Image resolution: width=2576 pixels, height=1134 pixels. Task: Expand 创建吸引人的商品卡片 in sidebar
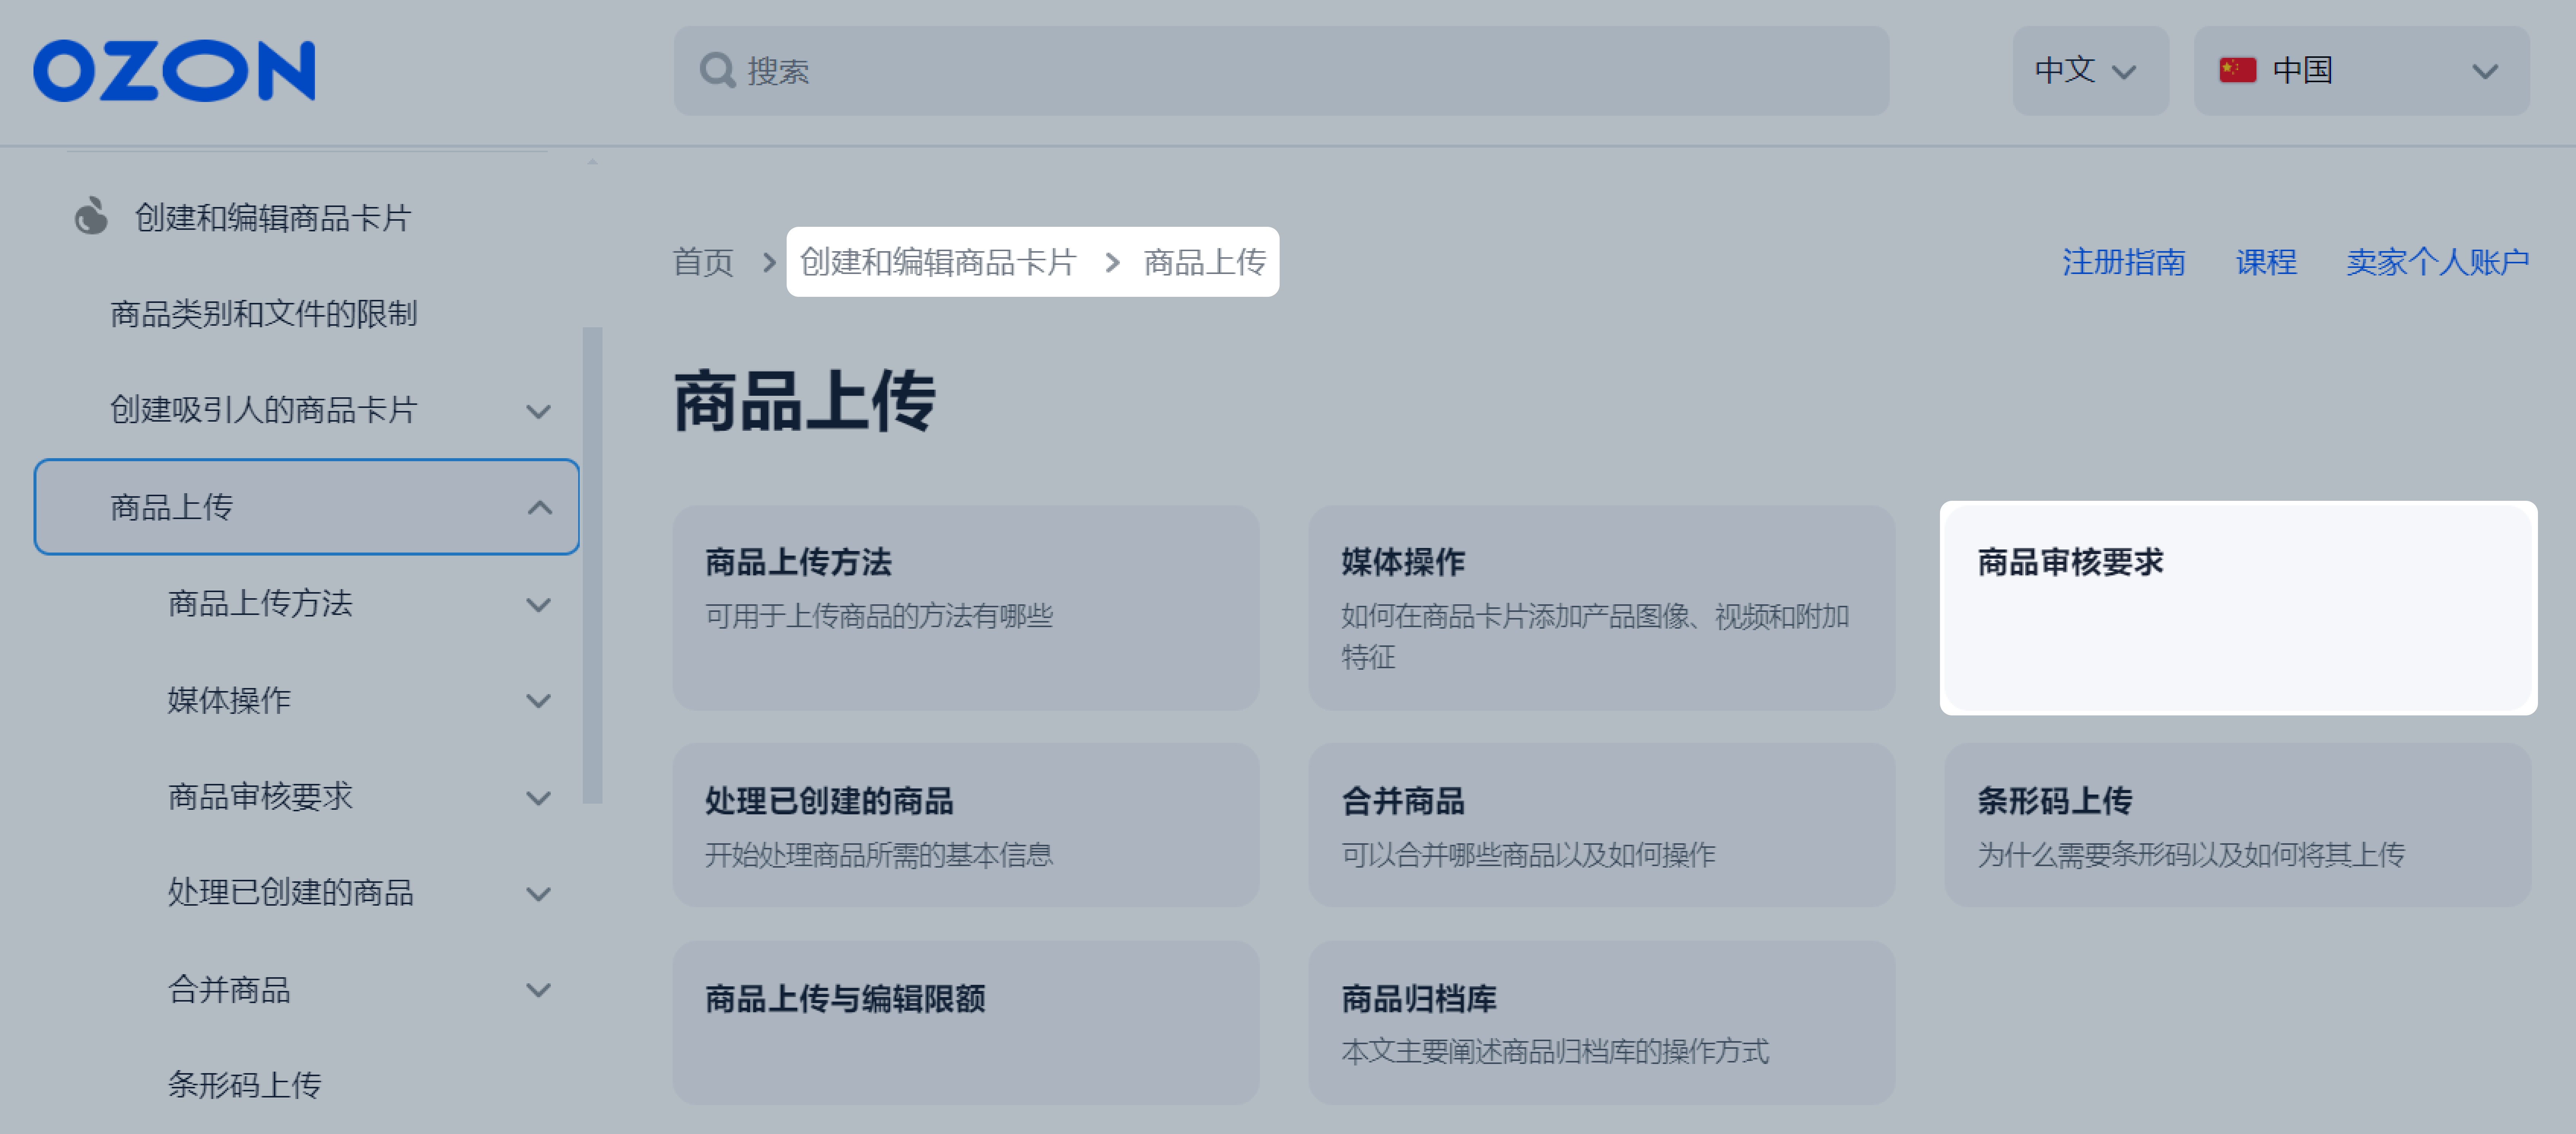point(539,412)
